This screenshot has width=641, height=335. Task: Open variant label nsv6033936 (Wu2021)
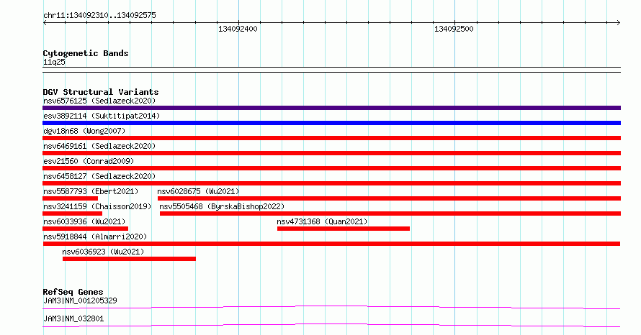tap(84, 221)
